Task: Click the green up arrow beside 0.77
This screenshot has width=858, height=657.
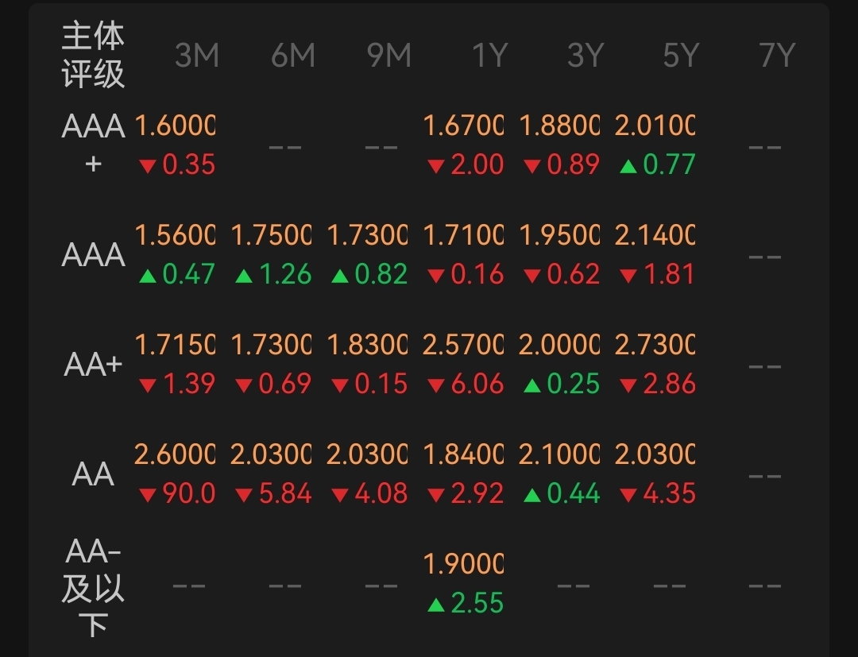Action: coord(628,166)
